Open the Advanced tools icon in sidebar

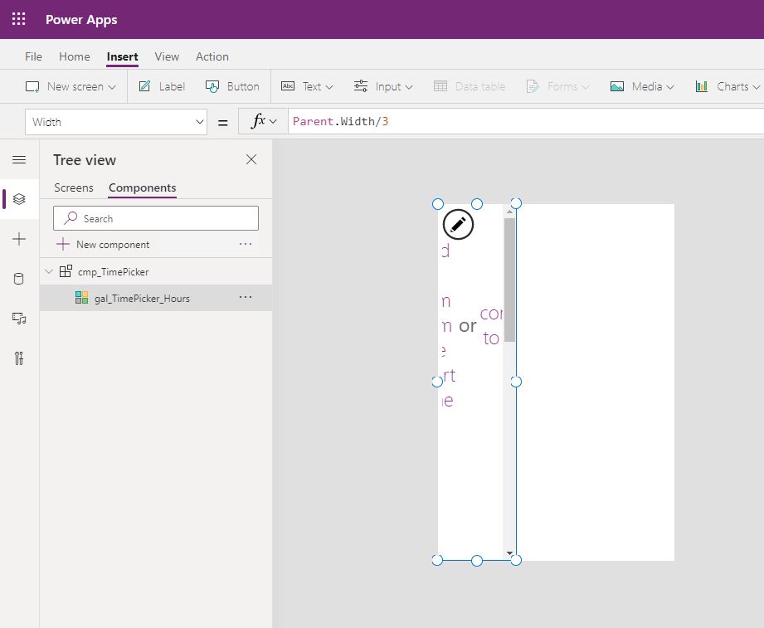(x=19, y=358)
